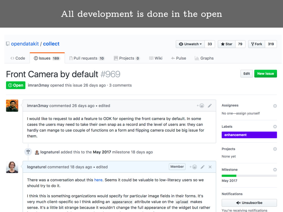Screen dimensions: 283x212
Task: Open May 2017 milestone in the sidebar
Action: coord(229,181)
